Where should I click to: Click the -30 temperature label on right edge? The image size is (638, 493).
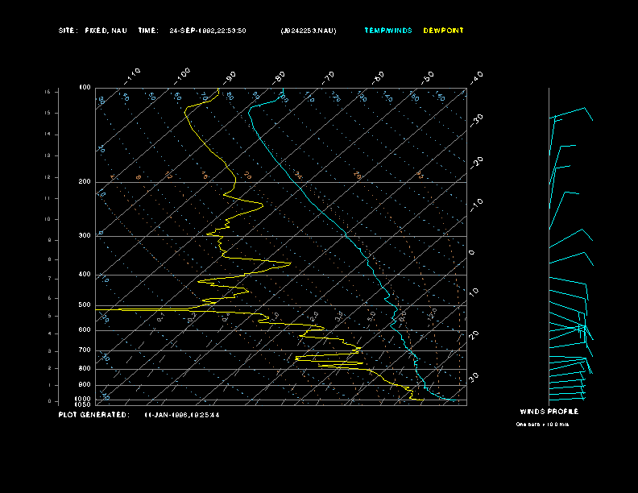476,120
